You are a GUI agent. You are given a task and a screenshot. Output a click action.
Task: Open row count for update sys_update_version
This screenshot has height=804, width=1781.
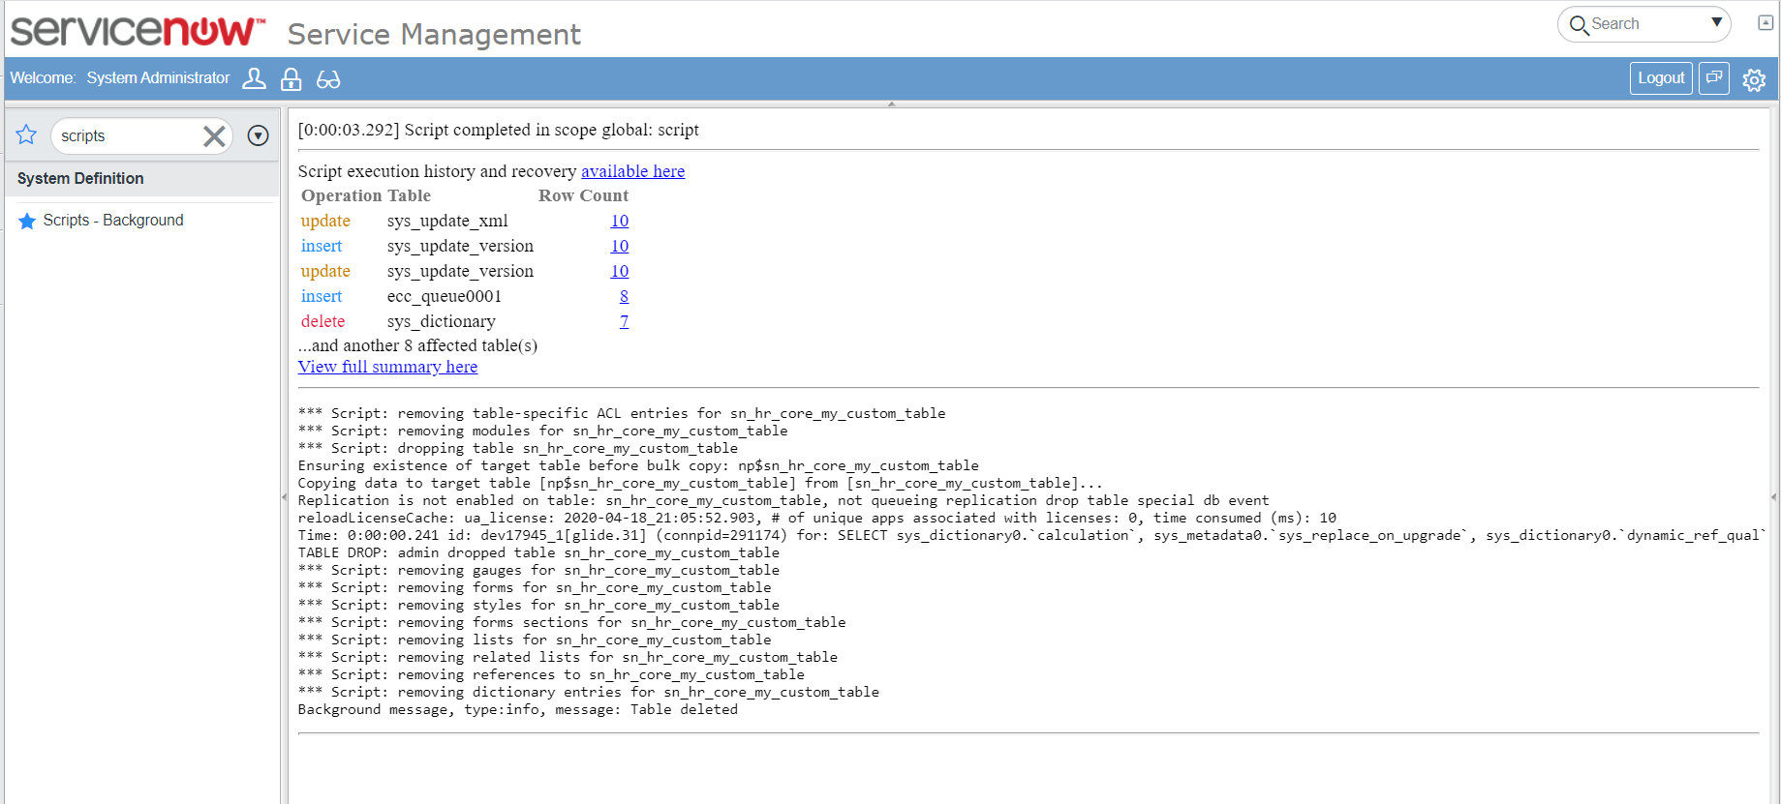620,271
